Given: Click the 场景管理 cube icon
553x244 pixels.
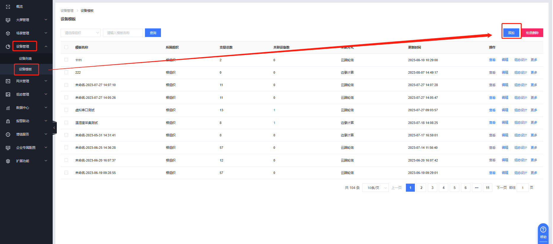Looking at the screenshot, I should [8, 33].
